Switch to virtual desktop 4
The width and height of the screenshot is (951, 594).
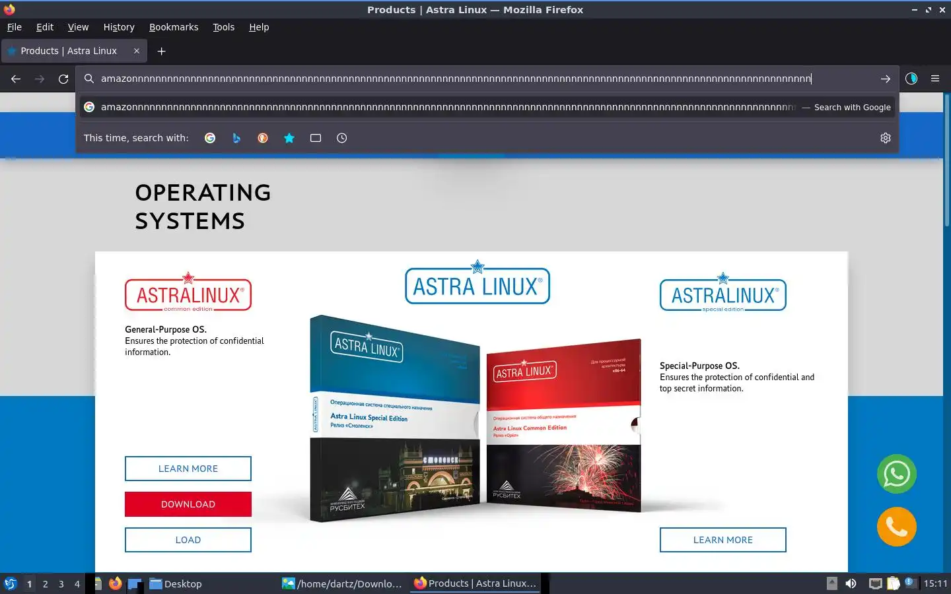pos(77,584)
